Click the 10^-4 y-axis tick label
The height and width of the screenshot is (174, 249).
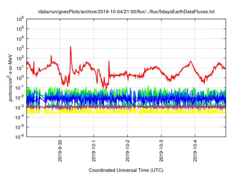click(x=19, y=117)
